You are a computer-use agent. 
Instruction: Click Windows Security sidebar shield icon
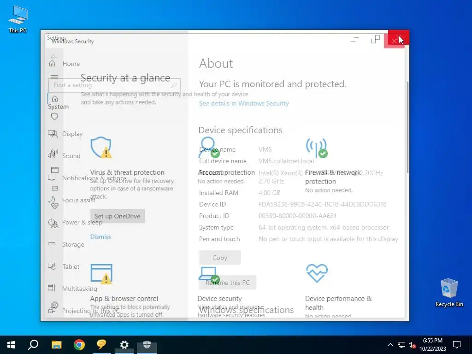(54, 116)
